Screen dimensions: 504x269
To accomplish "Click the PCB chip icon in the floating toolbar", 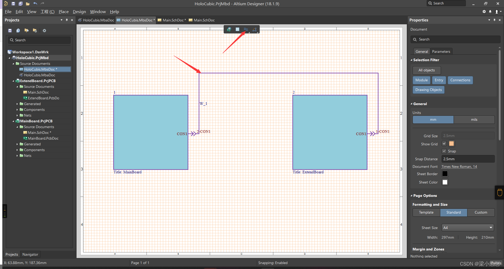I will (x=229, y=29).
